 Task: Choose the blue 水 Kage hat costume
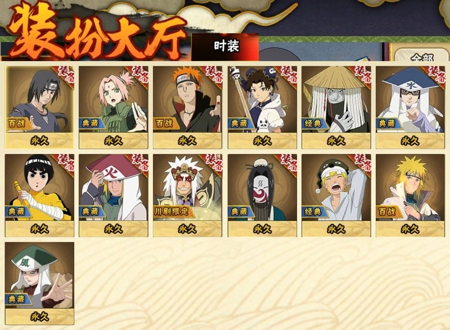410,107
